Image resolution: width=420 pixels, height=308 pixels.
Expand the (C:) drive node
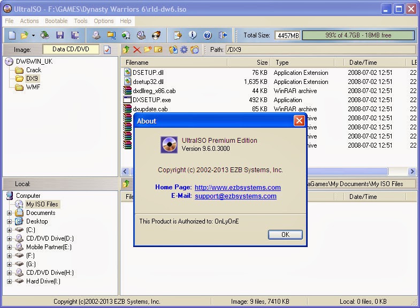click(10, 230)
